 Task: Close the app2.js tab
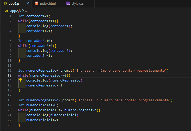coord(28,4)
